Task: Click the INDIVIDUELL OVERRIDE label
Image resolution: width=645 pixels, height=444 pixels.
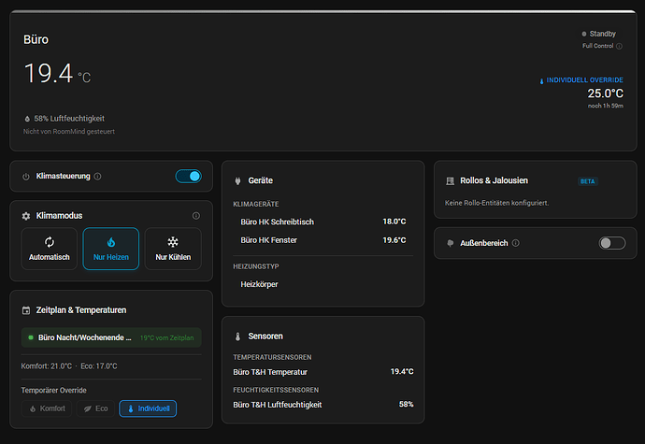Action: click(x=584, y=79)
